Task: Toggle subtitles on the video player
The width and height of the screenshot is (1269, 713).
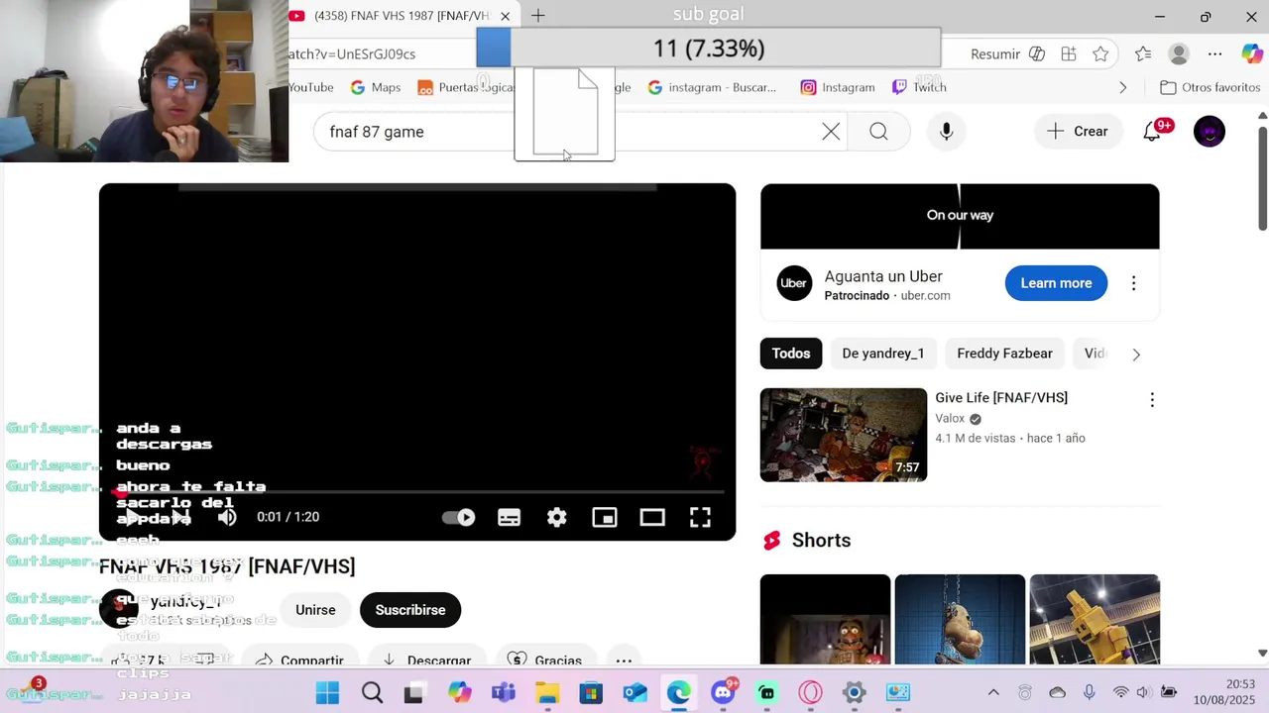Action: [509, 517]
